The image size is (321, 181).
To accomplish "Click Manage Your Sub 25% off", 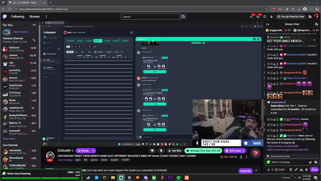I will pyautogui.click(x=203, y=151).
